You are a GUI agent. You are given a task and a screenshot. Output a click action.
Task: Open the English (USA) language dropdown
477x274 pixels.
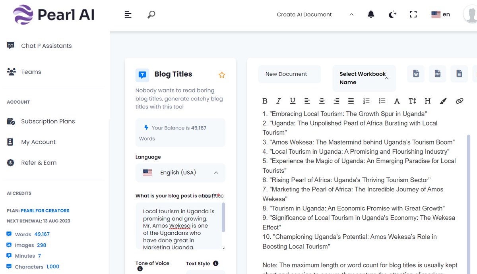coord(180,173)
